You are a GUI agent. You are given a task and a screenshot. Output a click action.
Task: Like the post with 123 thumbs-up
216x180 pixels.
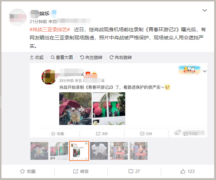tap(187, 171)
